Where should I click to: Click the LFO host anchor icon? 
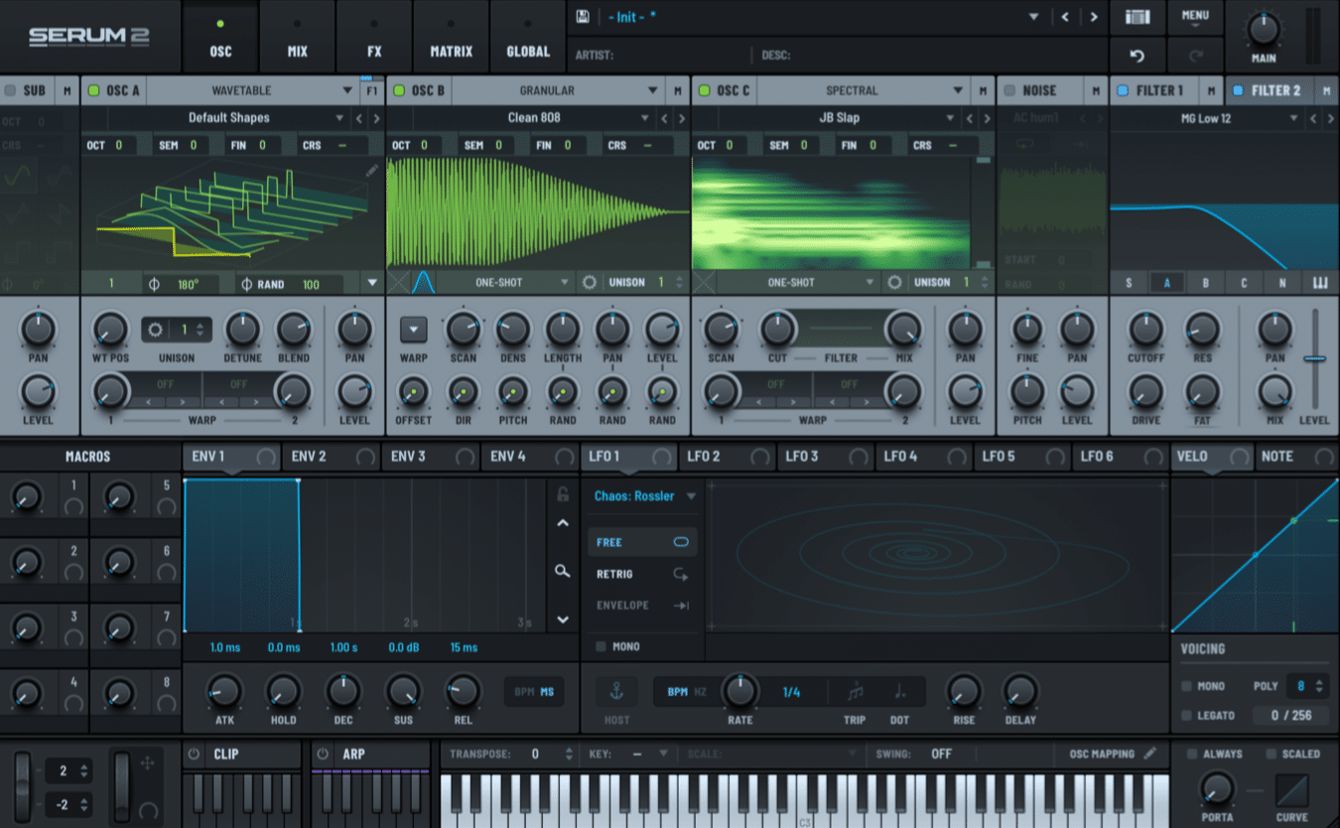(x=616, y=691)
